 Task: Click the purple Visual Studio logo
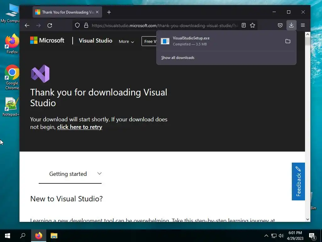tap(40, 74)
